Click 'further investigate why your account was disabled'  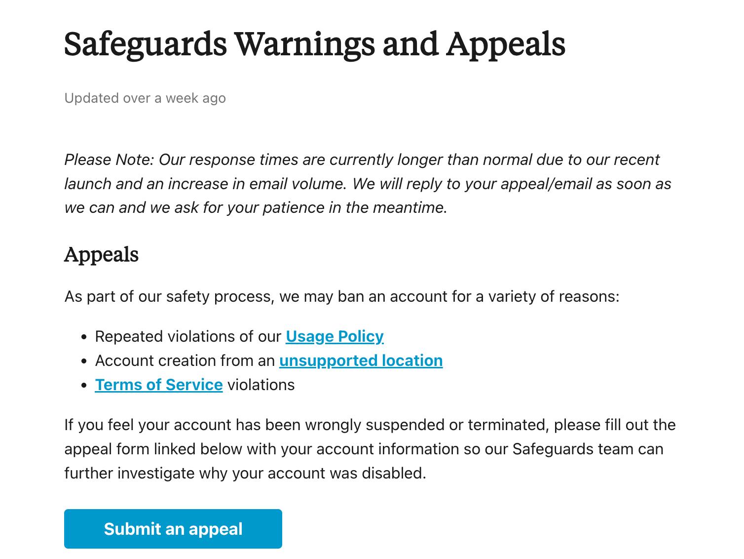[245, 473]
